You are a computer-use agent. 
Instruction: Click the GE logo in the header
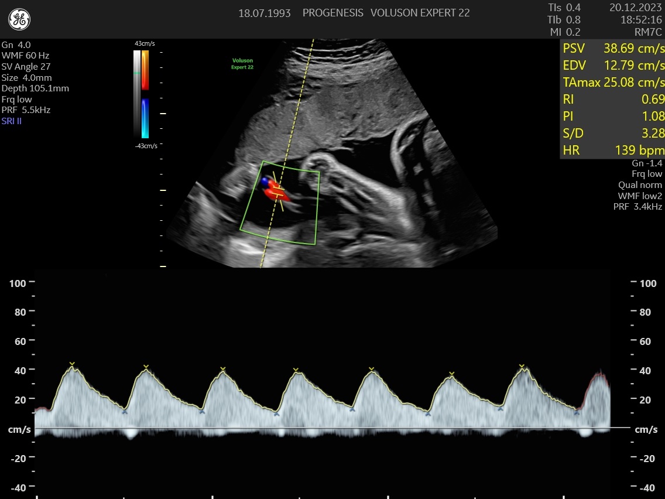pyautogui.click(x=19, y=19)
